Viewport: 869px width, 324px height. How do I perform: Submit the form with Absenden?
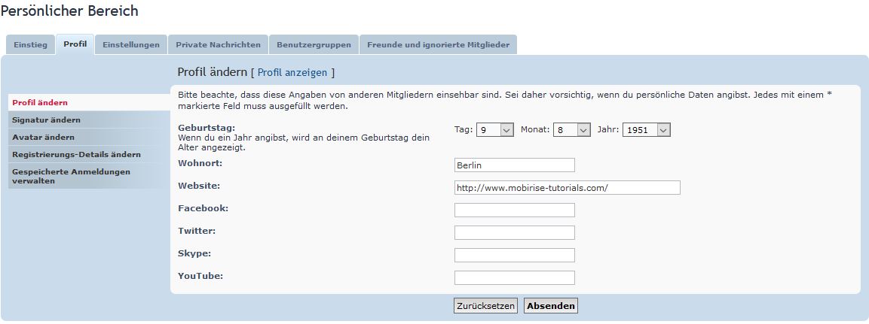point(550,306)
